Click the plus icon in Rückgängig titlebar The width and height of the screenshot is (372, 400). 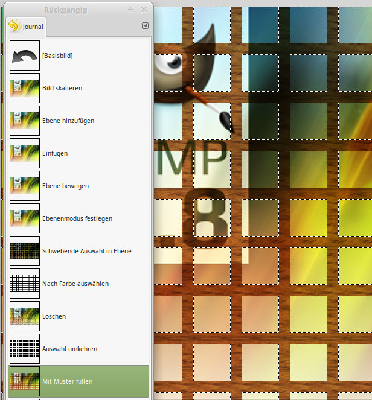tap(130, 10)
